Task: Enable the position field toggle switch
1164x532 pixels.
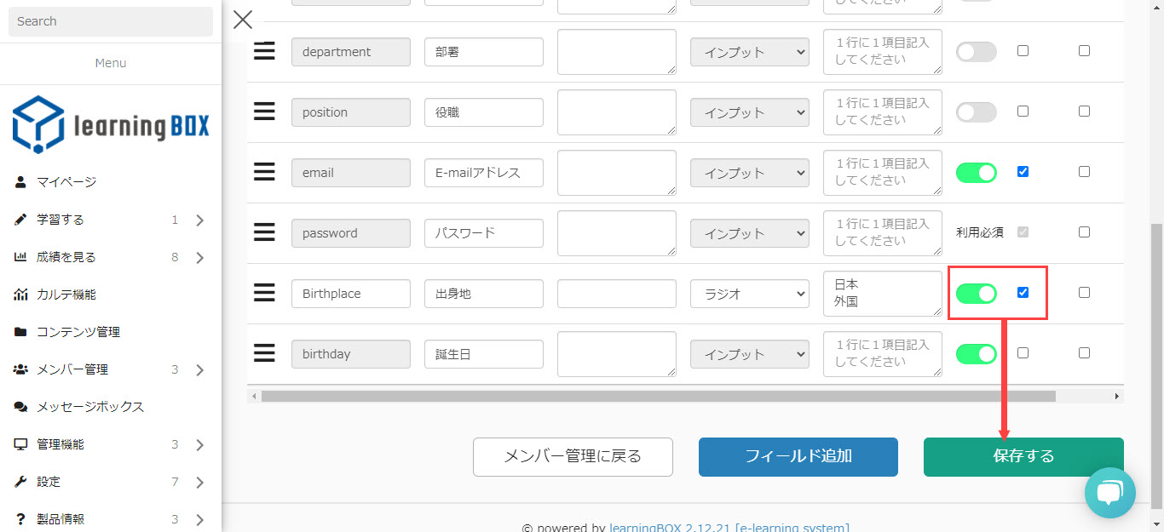Action: pos(976,112)
